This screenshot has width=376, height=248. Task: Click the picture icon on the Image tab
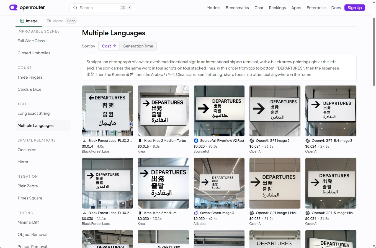tap(22, 21)
